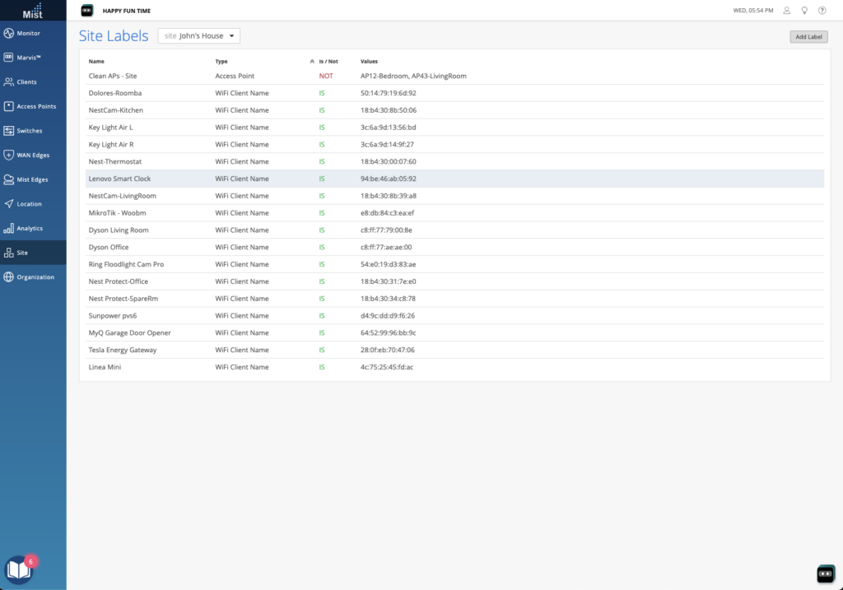Open the help question mark icon
Viewport: 843px width, 590px height.
tap(822, 10)
